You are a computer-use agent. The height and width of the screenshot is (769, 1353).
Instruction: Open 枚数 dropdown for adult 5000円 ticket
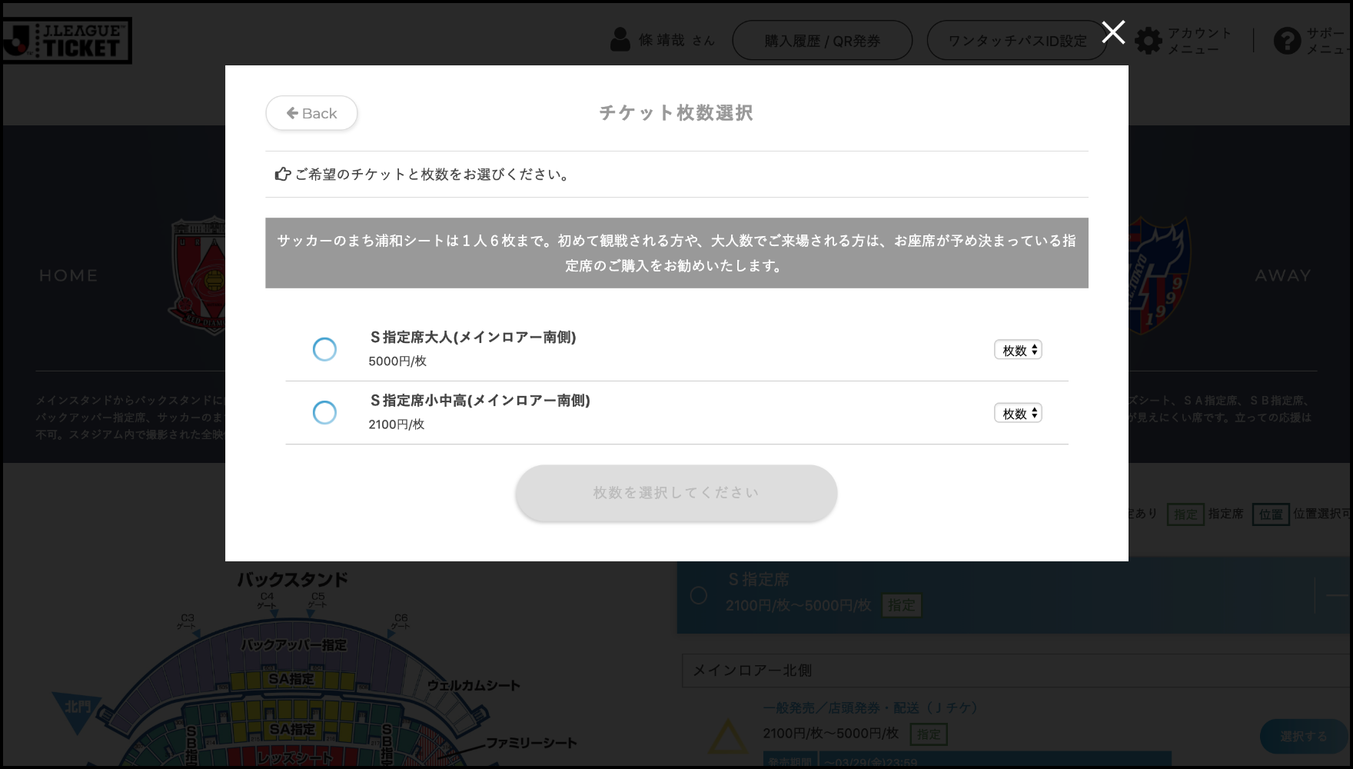point(1018,350)
